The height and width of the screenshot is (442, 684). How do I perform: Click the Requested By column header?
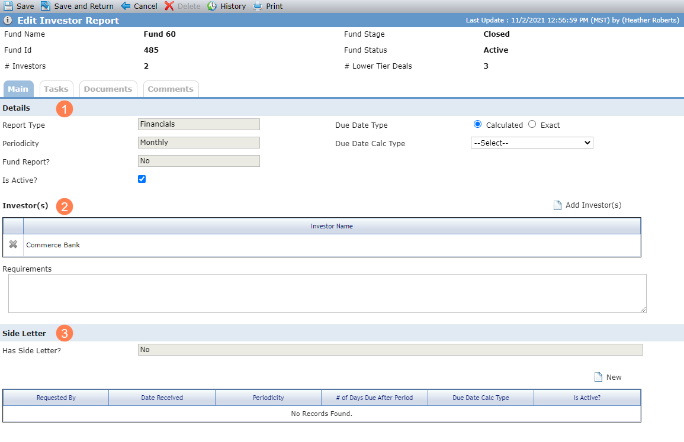[x=56, y=398]
